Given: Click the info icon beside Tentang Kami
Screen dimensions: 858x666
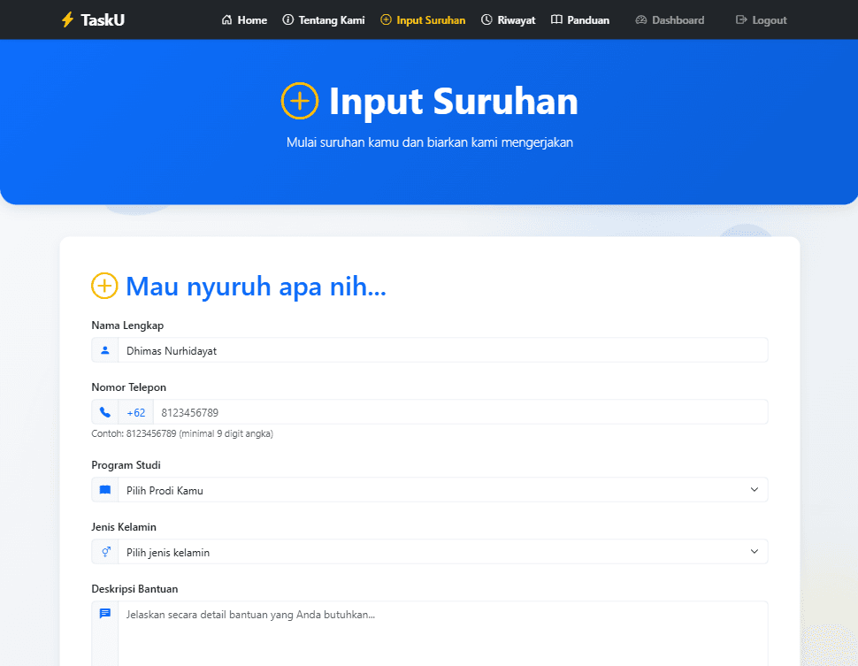Looking at the screenshot, I should pyautogui.click(x=287, y=19).
